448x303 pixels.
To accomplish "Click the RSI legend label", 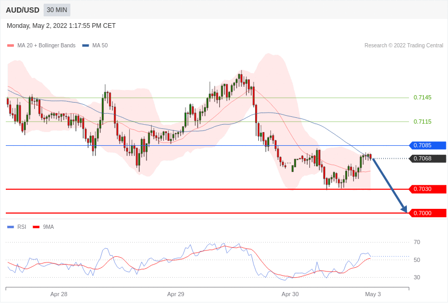I will [x=22, y=227].
